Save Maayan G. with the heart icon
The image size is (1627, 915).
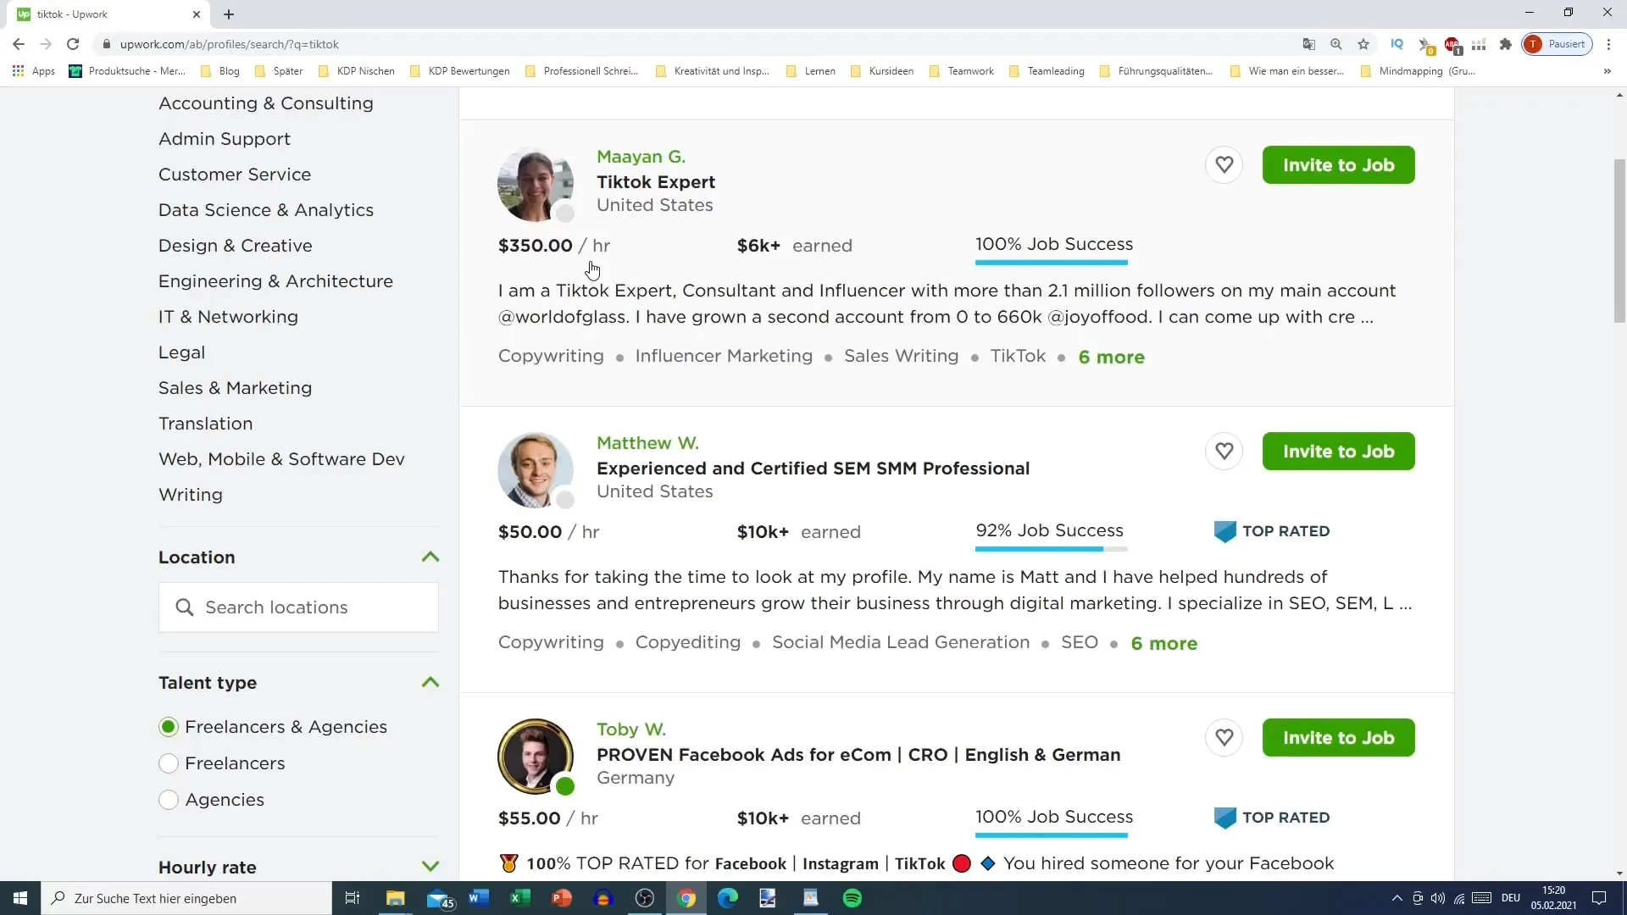tap(1224, 164)
